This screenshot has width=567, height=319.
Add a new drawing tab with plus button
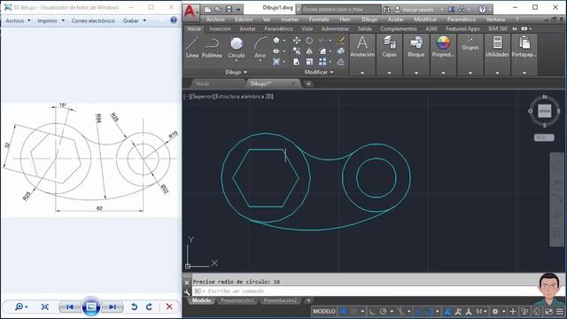pos(308,83)
